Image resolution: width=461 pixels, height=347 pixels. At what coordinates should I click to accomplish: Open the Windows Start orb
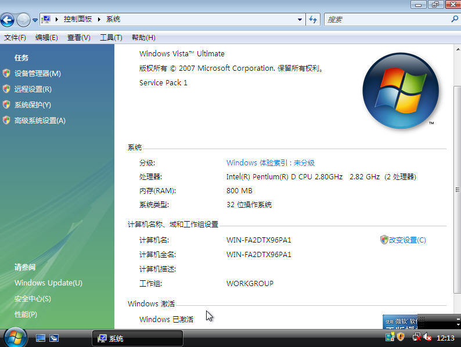(15, 337)
